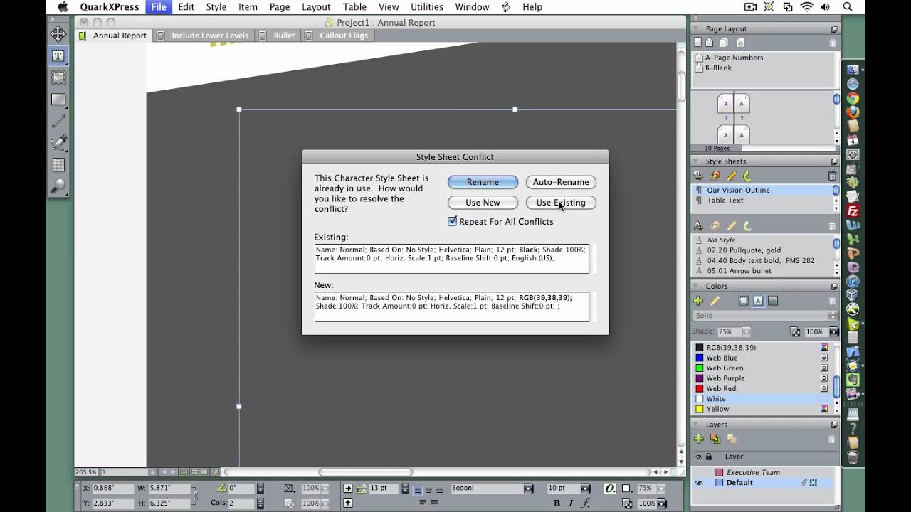911x512 pixels.
Task: Select the Table tool
Action: point(58,165)
